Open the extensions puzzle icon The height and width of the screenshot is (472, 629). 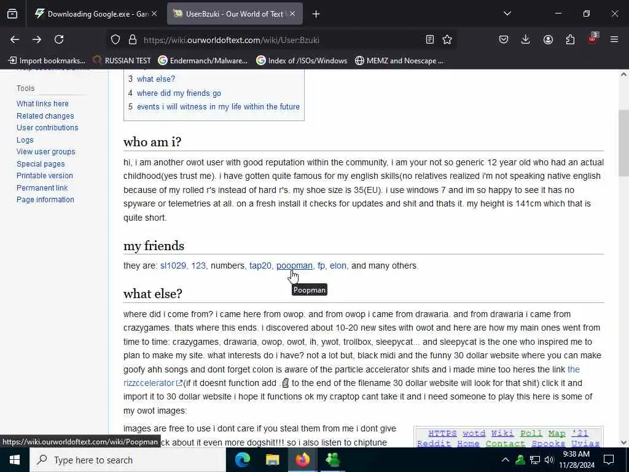coord(570,39)
